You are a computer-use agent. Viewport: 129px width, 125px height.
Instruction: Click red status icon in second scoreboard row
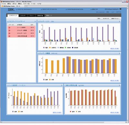pos(9,31)
